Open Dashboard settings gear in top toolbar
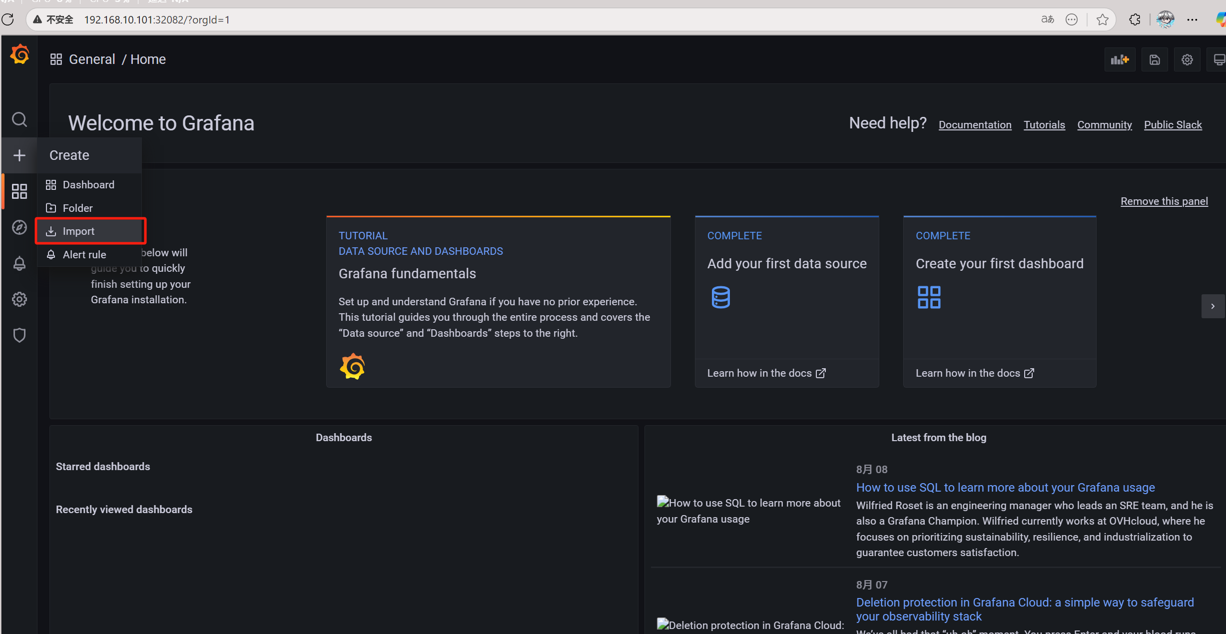Viewport: 1226px width, 634px height. coord(1187,60)
